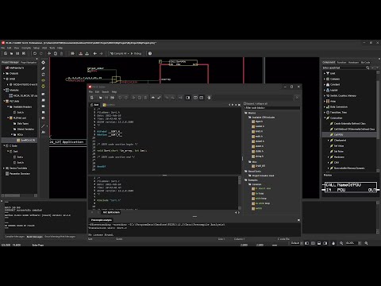Click the help question mark toolbar icon

[x=150, y=53]
